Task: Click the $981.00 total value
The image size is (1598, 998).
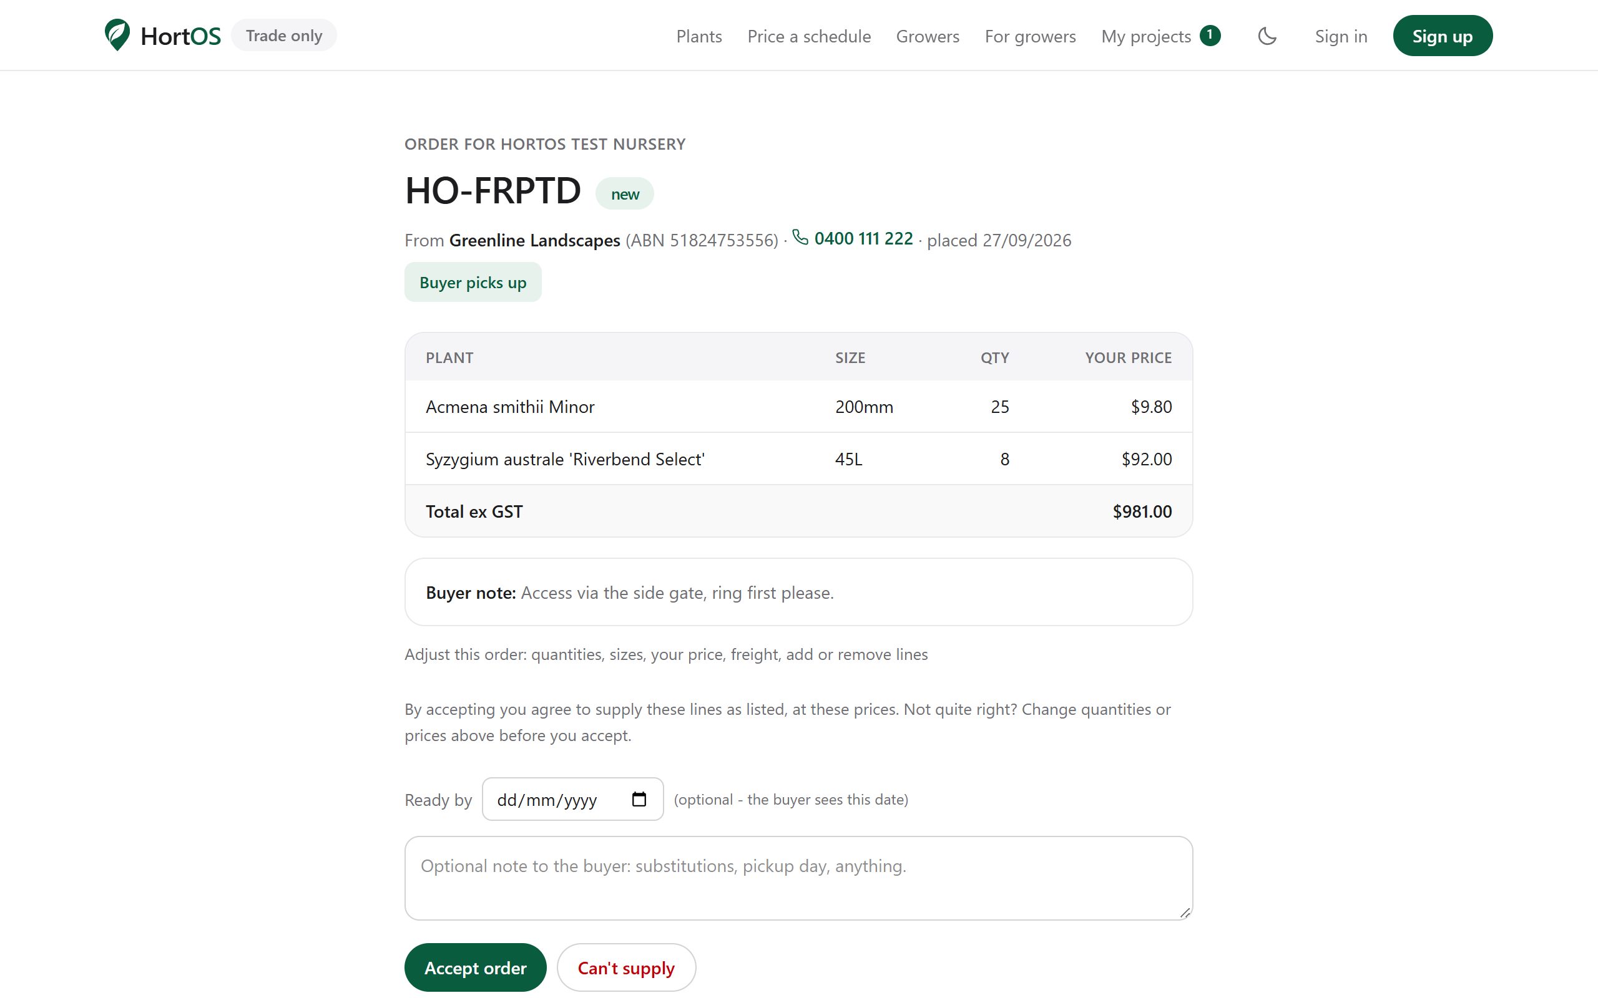Action: [1142, 511]
